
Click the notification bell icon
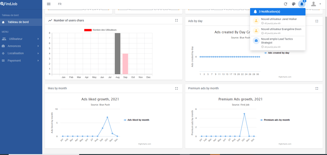click(x=302, y=4)
